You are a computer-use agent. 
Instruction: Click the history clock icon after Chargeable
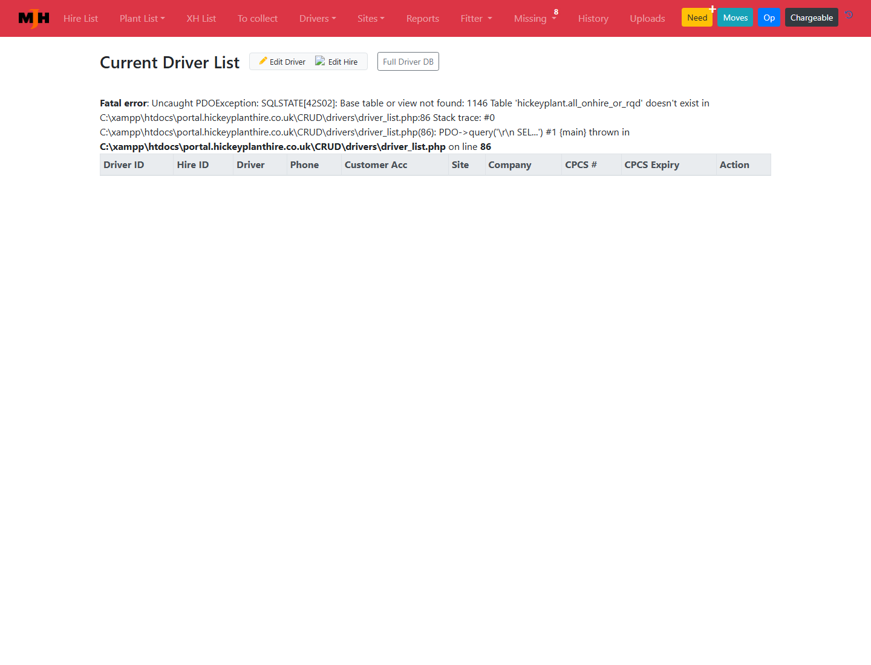coord(849,15)
